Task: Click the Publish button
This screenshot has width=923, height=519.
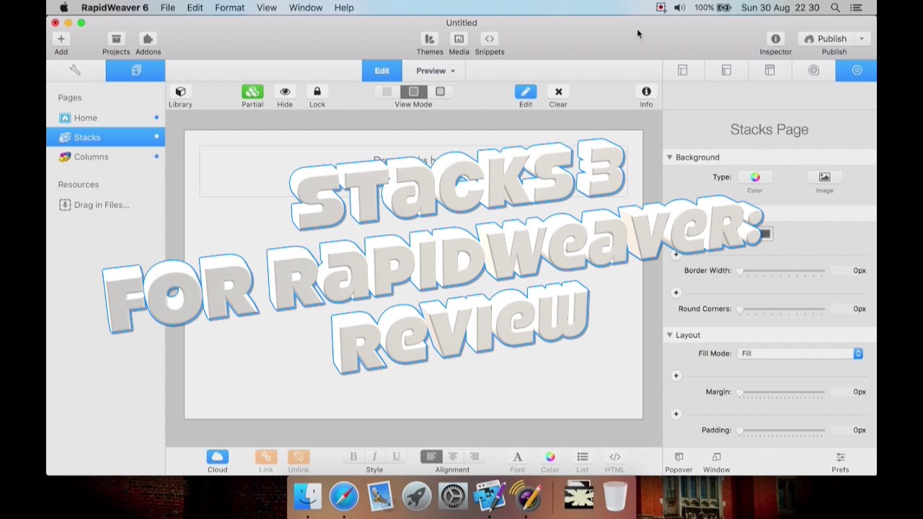Action: (x=825, y=39)
